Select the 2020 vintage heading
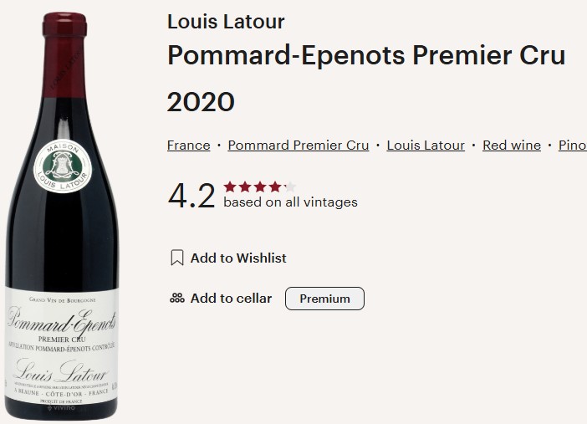The image size is (587, 424). (201, 102)
